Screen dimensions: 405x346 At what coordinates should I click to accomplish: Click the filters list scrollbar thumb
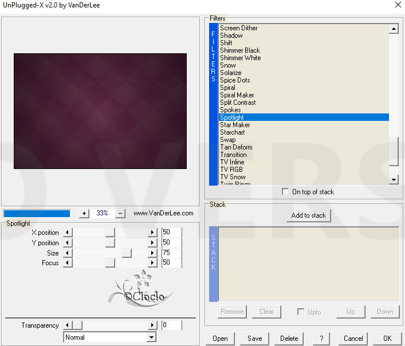[x=394, y=151]
